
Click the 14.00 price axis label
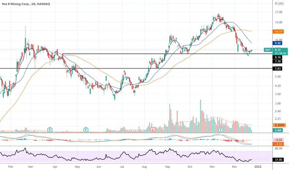click(x=278, y=23)
